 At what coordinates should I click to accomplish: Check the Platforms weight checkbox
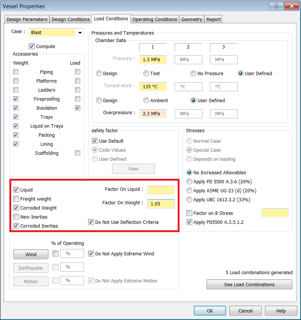[16, 81]
